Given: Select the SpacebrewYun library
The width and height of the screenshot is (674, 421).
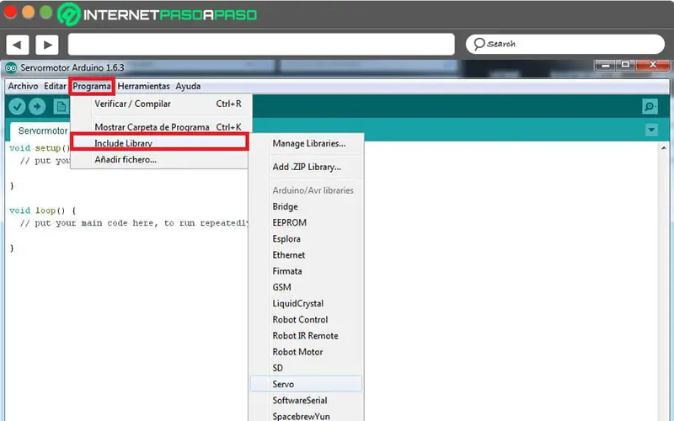Looking at the screenshot, I should tap(307, 416).
